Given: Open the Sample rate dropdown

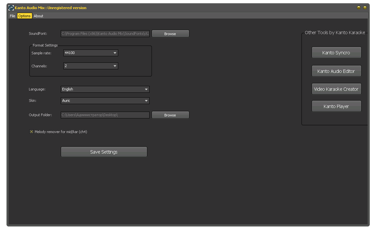Looking at the screenshot, I should click(90, 53).
